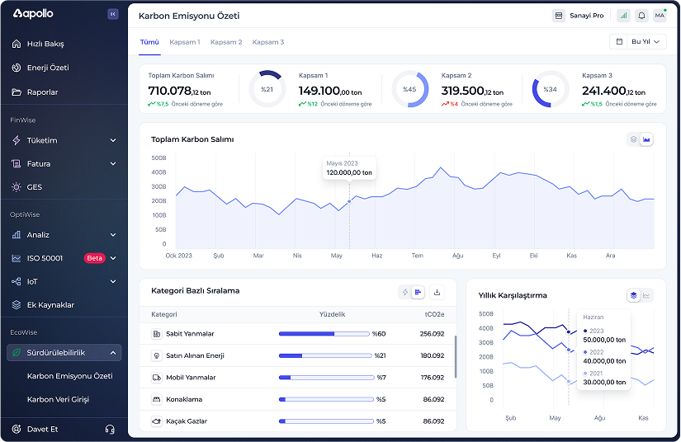
Task: Switch Toplam Karbon Salımı to area chart view
Action: tap(646, 139)
